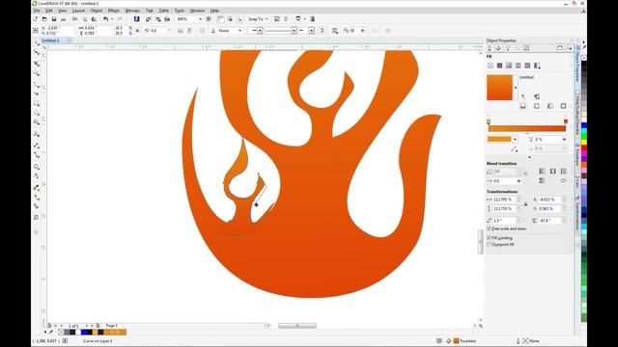Click the Export icon
The width and height of the screenshot is (618, 347).
(158, 19)
